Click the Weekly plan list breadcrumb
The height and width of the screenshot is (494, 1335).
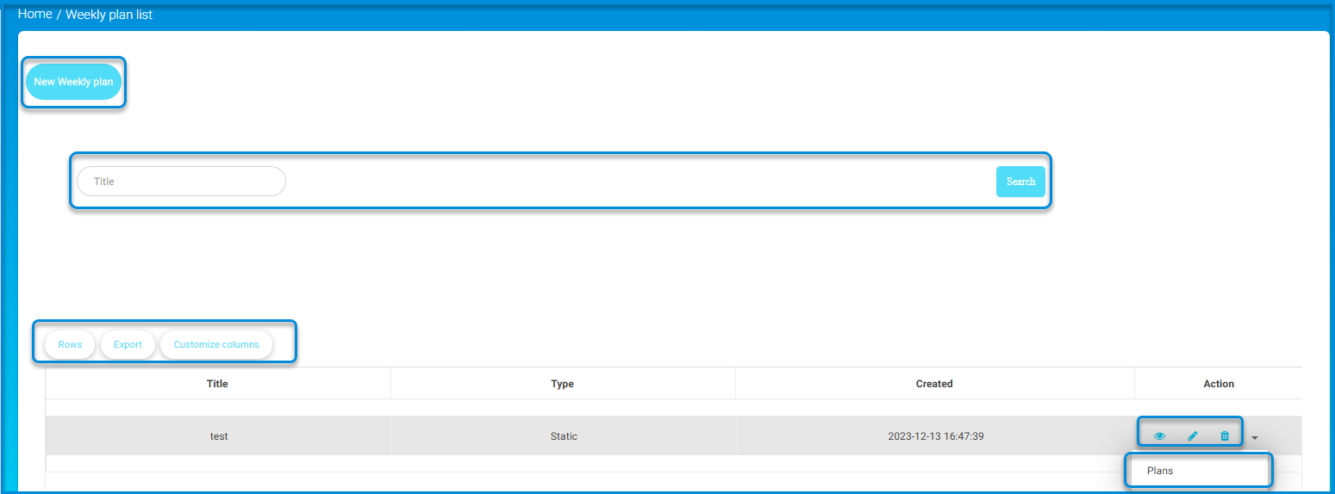pos(109,15)
